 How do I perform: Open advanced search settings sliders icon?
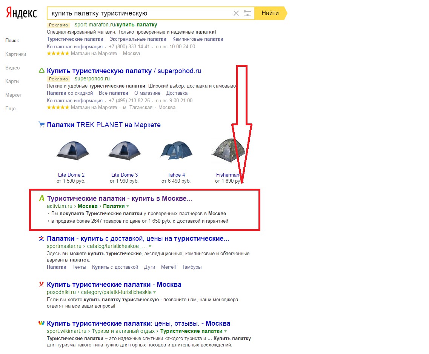pos(248,13)
